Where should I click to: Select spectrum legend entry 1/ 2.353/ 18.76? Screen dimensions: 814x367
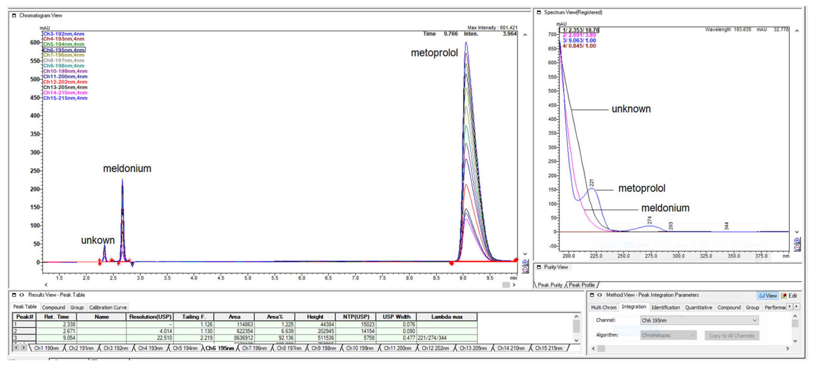pyautogui.click(x=580, y=30)
